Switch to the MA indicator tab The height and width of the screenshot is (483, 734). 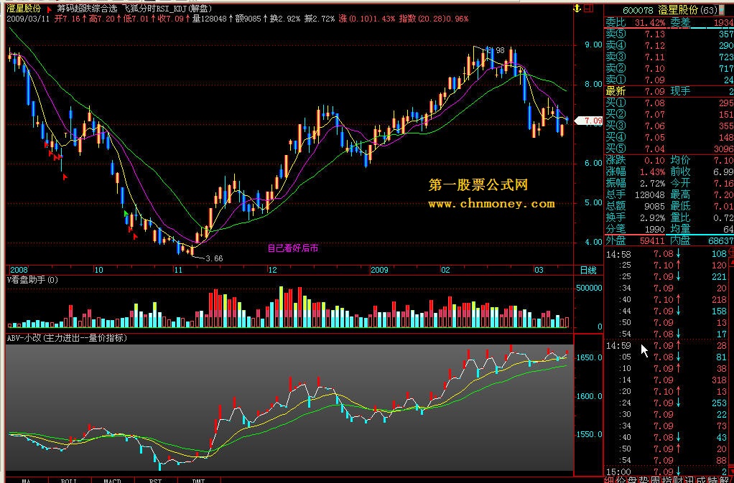pyautogui.click(x=26, y=480)
